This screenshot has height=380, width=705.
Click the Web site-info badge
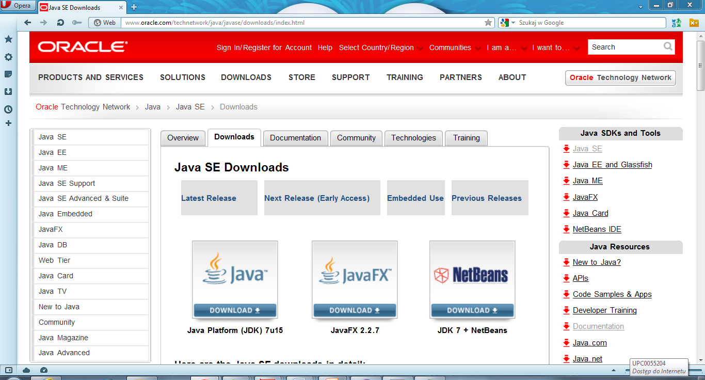(105, 23)
